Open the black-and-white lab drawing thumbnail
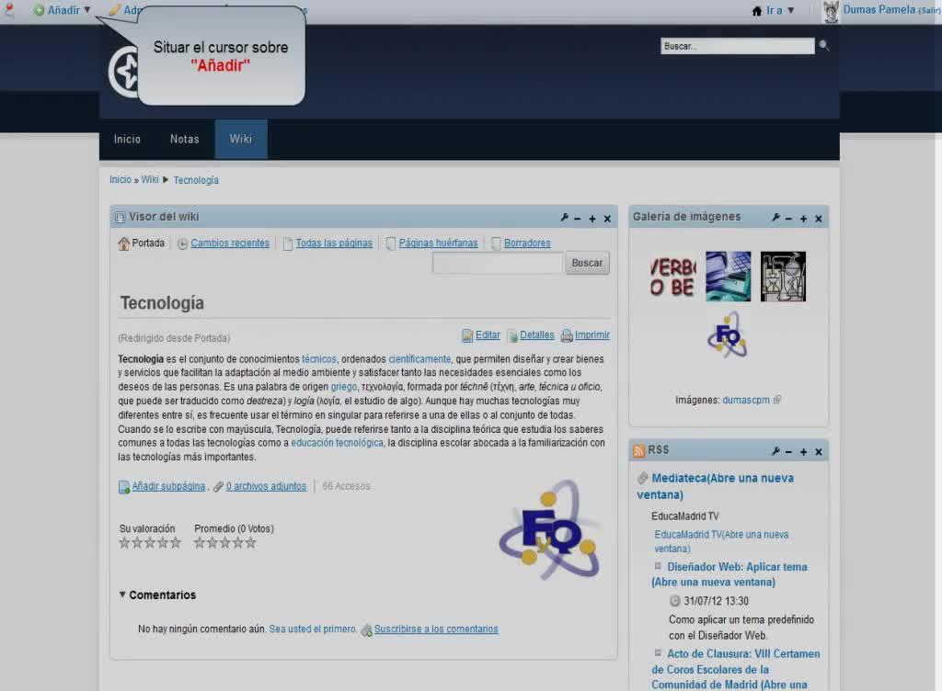Image resolution: width=942 pixels, height=691 pixels. [783, 277]
